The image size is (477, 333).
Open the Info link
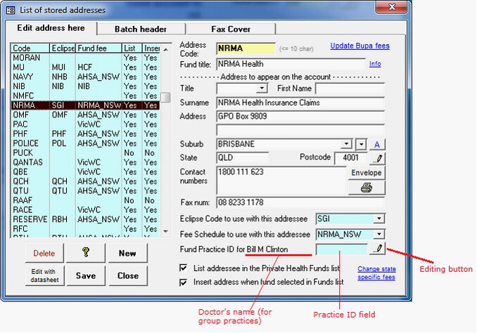pyautogui.click(x=375, y=64)
